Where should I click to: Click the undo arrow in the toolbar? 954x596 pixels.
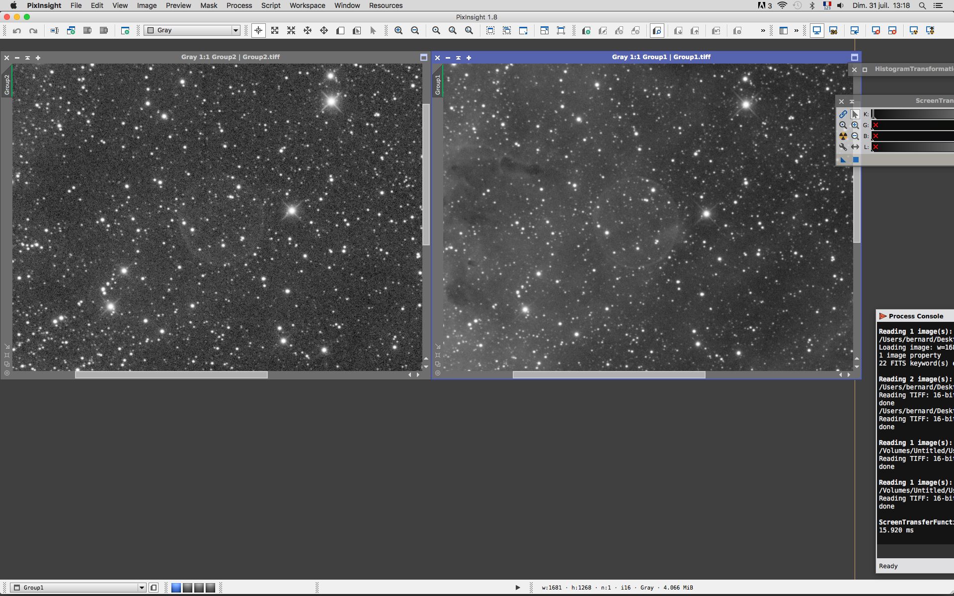[x=17, y=31]
